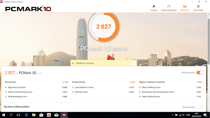Viewport: 210px width, 118px height.
Task: Open the Options tab
Action: pos(198,8)
